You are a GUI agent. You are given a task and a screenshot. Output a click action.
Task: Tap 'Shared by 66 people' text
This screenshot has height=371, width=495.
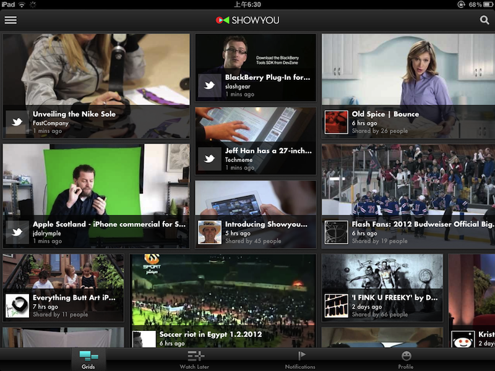(380, 315)
